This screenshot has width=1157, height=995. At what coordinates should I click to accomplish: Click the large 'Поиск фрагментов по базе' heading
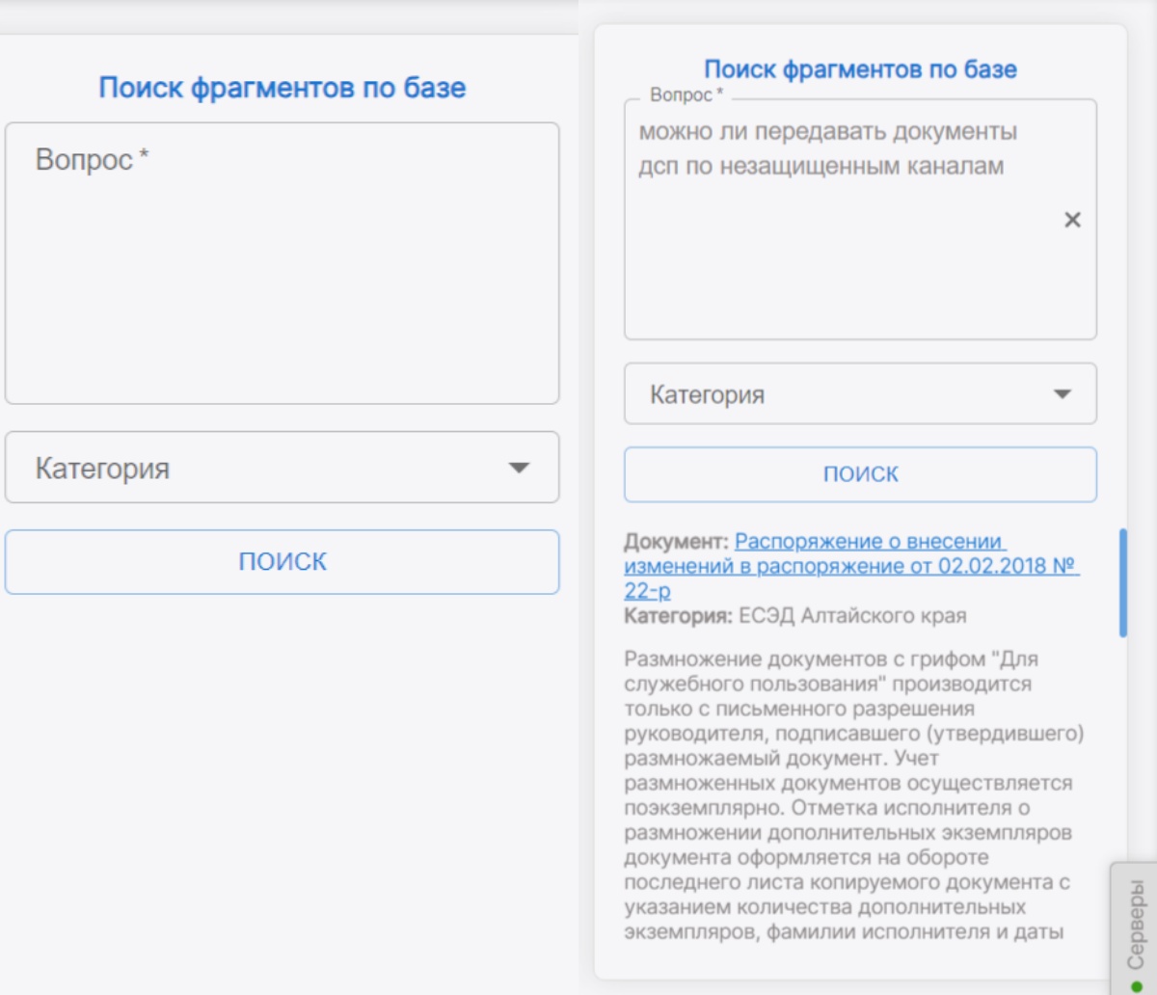coord(282,88)
